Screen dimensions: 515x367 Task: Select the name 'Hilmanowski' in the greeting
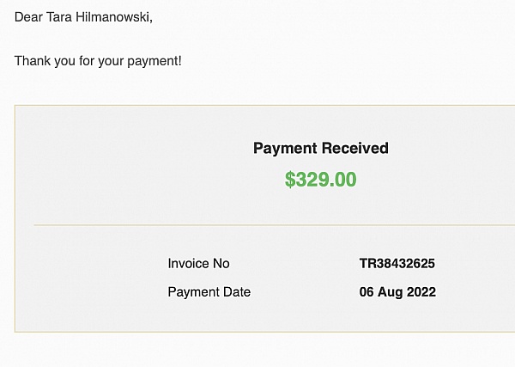[112, 17]
